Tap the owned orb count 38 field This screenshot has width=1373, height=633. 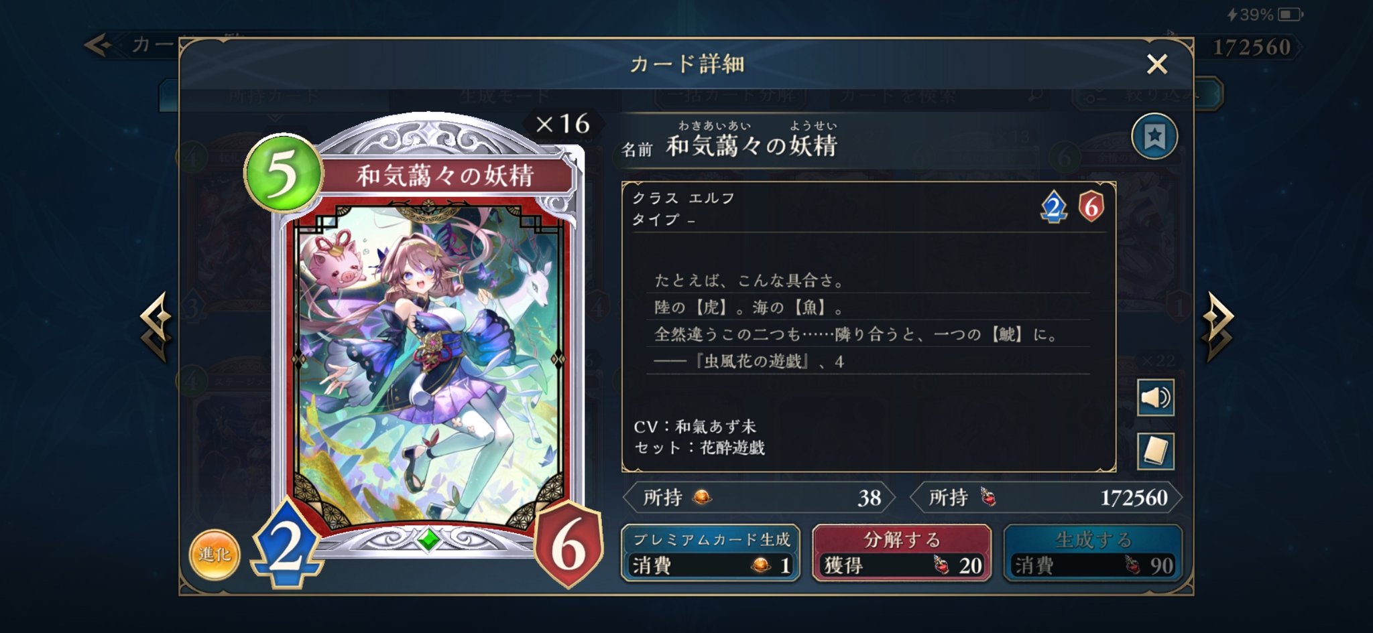pos(759,498)
